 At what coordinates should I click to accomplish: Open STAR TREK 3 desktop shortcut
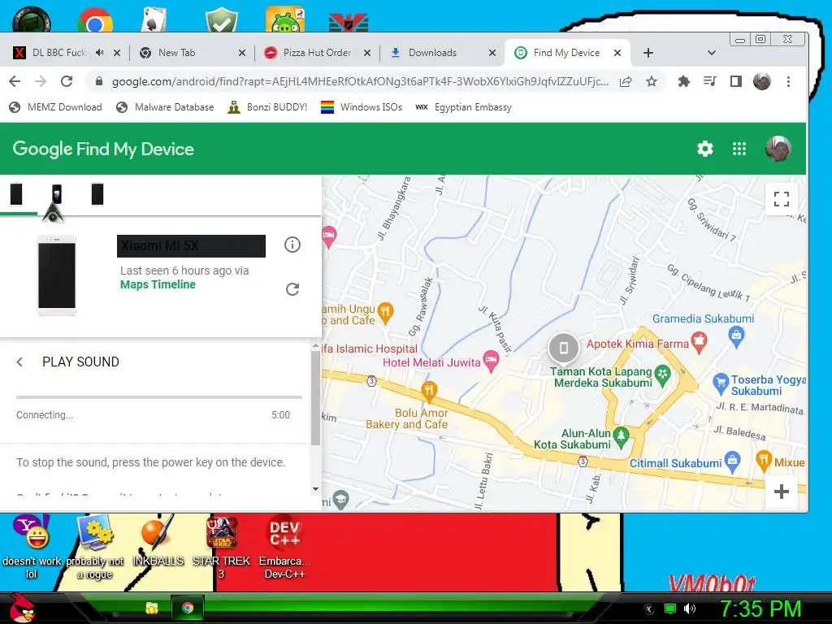[221, 548]
